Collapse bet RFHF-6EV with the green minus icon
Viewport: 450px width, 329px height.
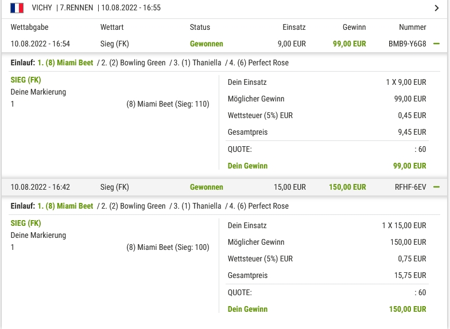[436, 187]
